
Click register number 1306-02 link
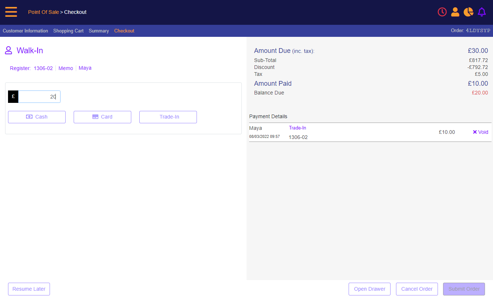point(43,68)
